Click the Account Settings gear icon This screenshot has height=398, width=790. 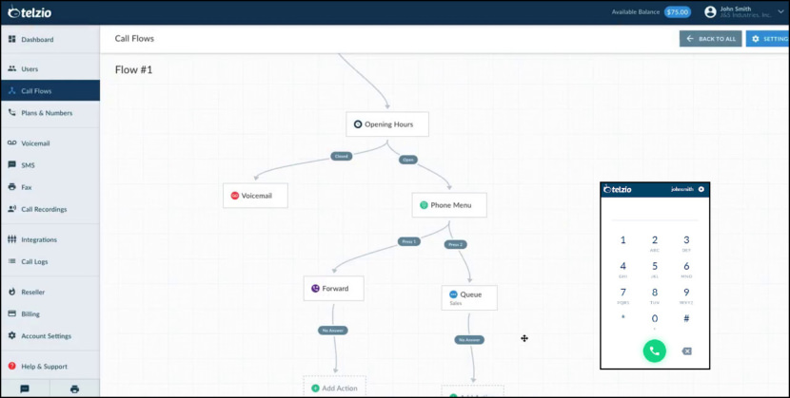click(12, 335)
